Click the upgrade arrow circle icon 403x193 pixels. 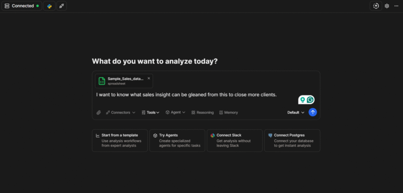coord(376,6)
